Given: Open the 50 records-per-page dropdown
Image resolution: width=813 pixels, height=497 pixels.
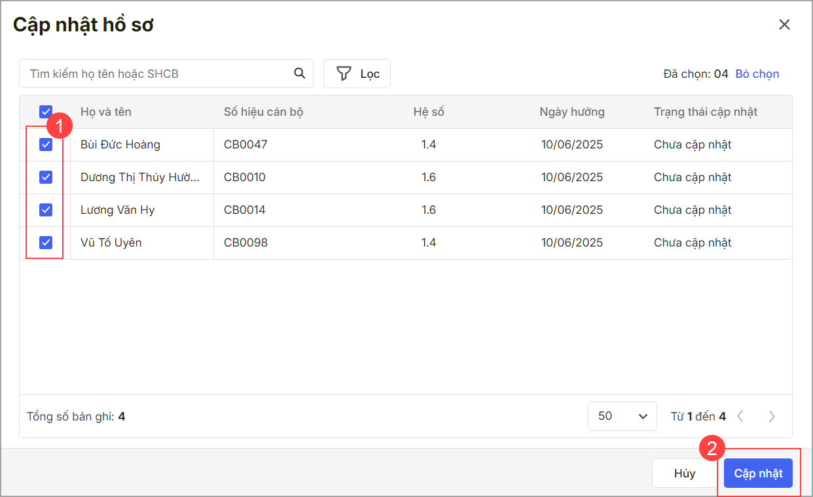Looking at the screenshot, I should (623, 416).
